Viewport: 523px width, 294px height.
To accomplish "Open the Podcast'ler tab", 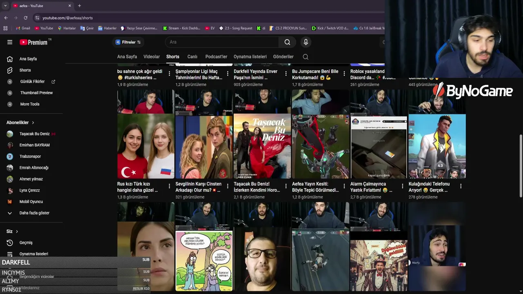I will (x=216, y=57).
